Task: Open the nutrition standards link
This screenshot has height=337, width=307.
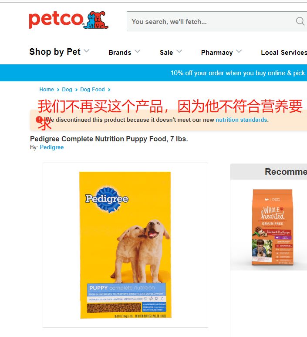Action: coord(241,120)
